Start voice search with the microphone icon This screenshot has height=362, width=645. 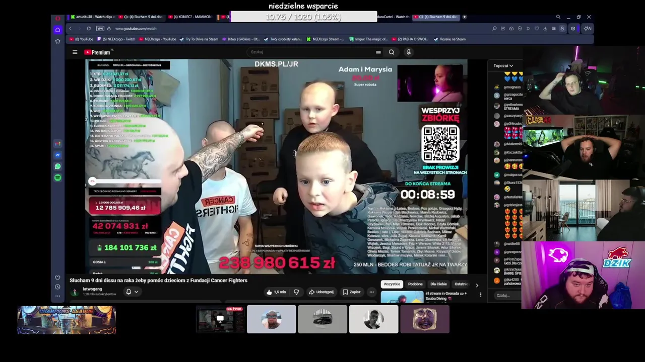409,52
